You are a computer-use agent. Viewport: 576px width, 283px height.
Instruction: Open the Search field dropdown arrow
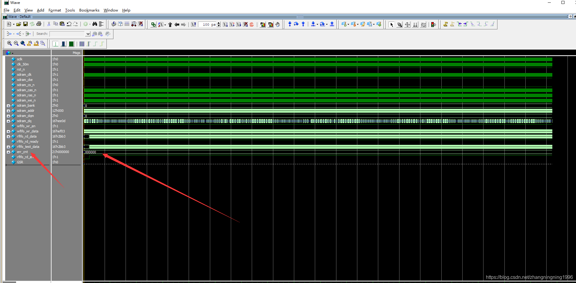(x=88, y=34)
